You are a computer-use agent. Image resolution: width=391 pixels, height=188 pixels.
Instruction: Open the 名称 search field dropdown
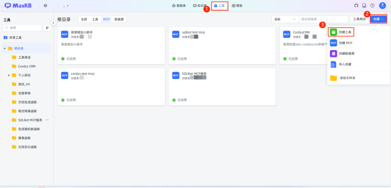(285, 19)
